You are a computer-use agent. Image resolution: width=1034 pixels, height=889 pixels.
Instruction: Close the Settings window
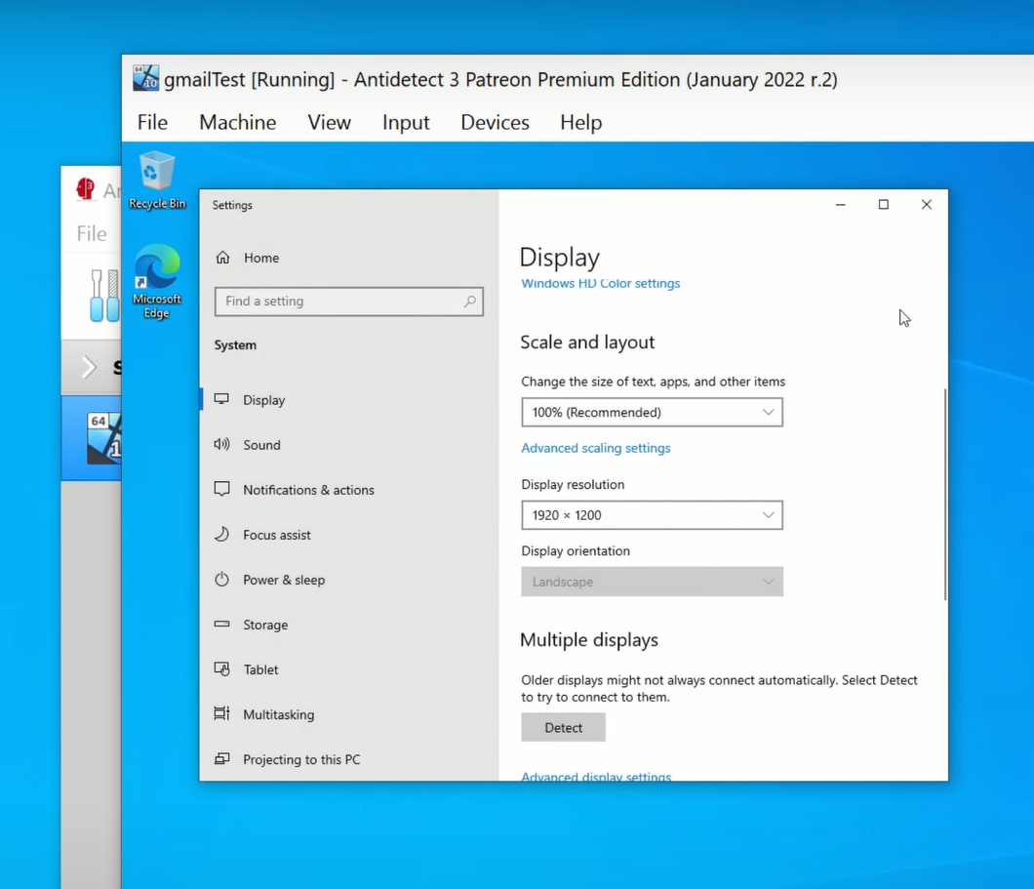pyautogui.click(x=927, y=205)
